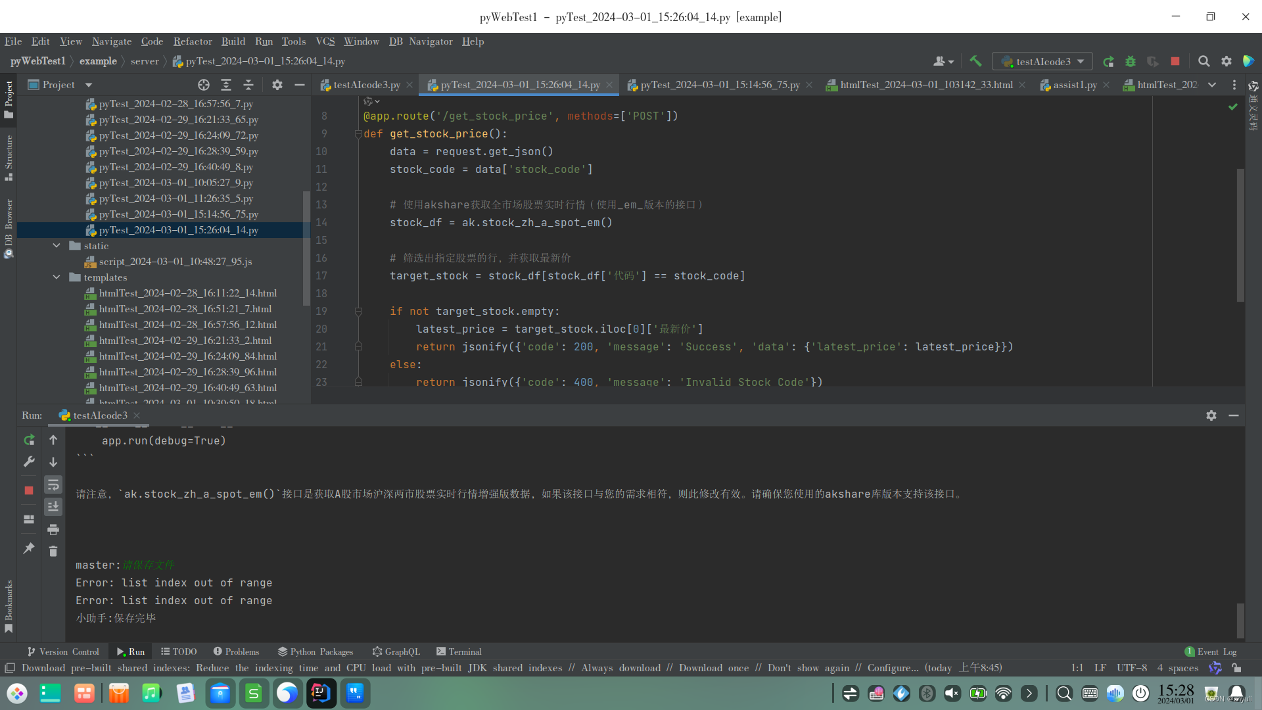Collapse the templates folder

point(57,277)
